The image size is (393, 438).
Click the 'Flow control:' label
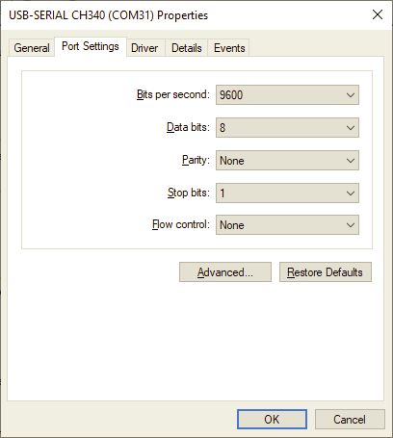(x=181, y=224)
